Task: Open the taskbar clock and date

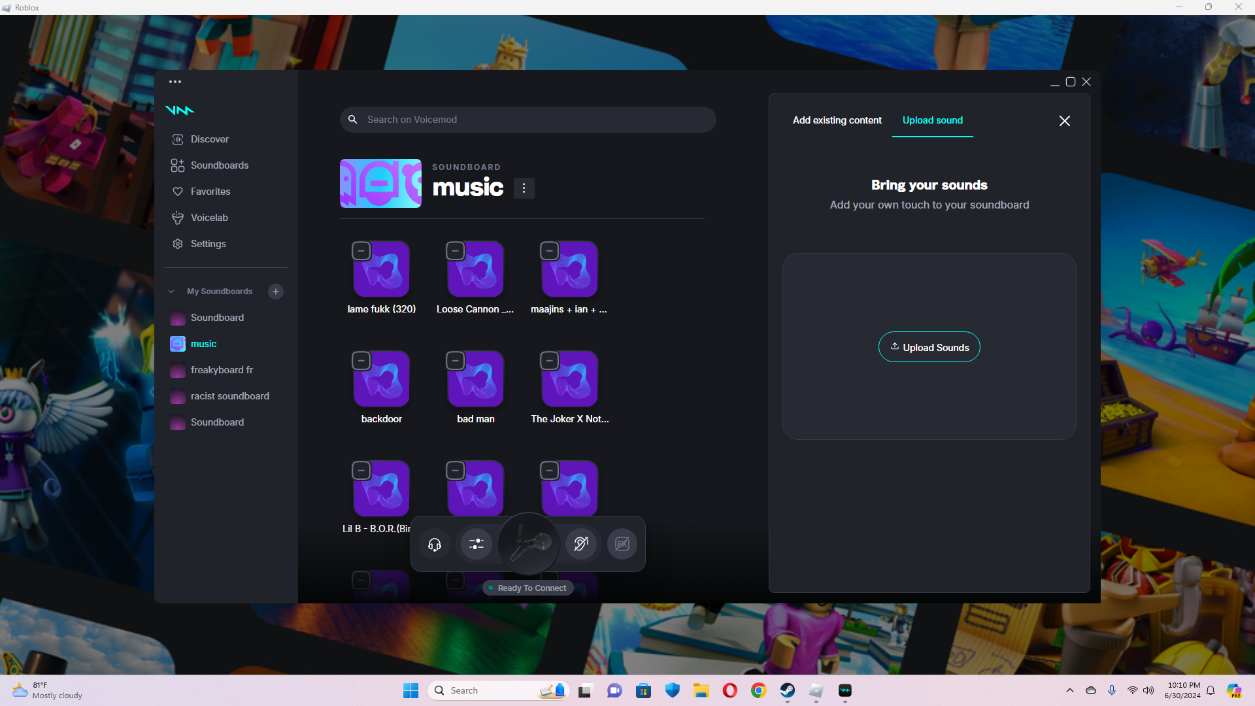Action: [x=1182, y=690]
